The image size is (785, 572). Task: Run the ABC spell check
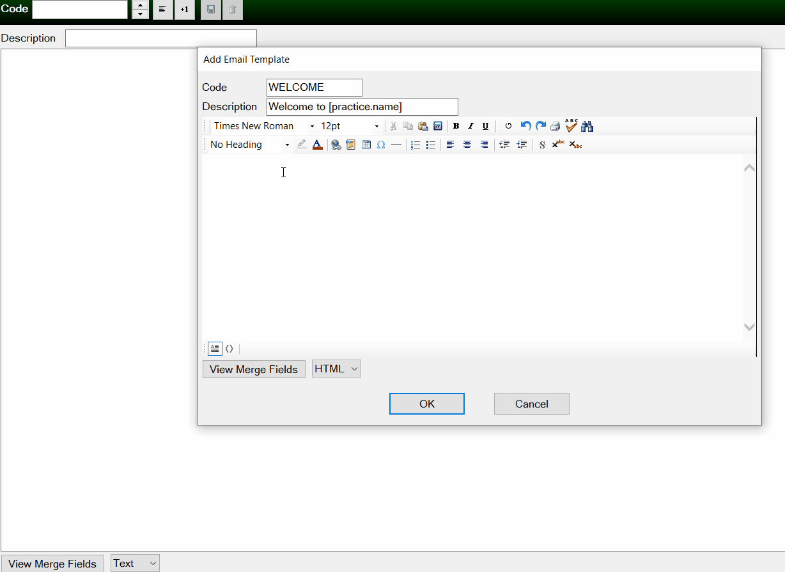click(x=571, y=125)
